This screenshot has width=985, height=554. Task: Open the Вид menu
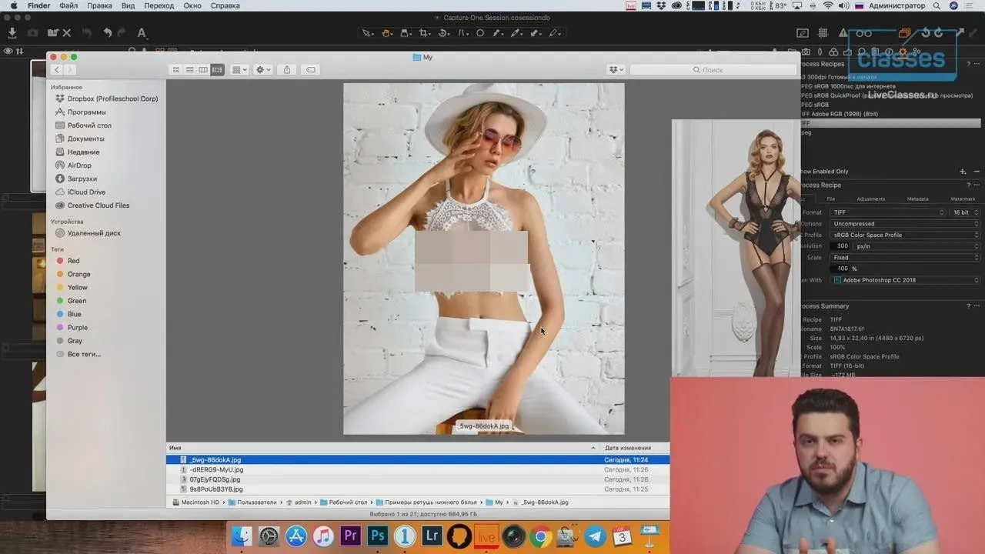[128, 5]
